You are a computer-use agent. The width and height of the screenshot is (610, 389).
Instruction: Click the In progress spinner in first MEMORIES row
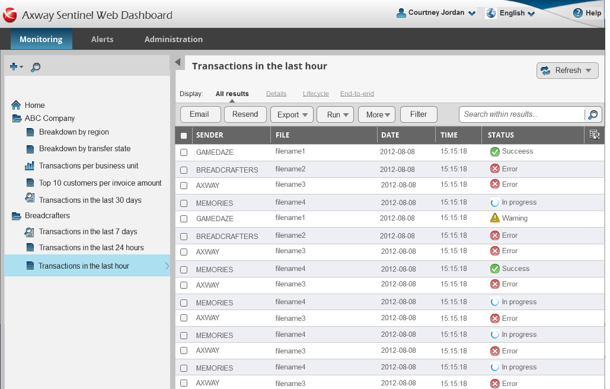coord(495,203)
